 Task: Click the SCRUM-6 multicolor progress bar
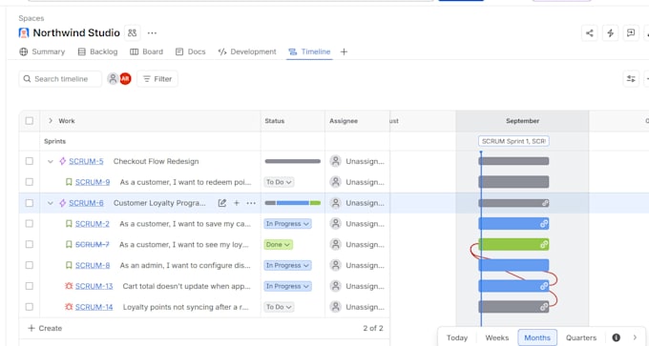click(293, 203)
